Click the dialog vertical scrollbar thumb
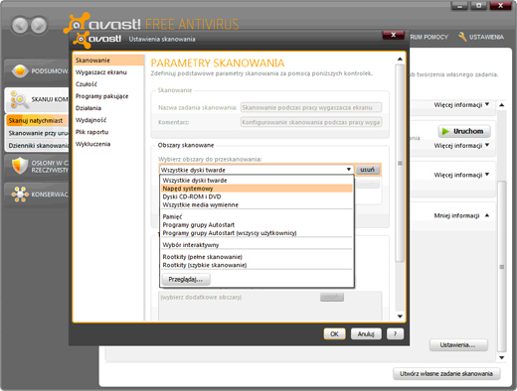Image resolution: width=517 pixels, height=391 pixels. (400, 163)
